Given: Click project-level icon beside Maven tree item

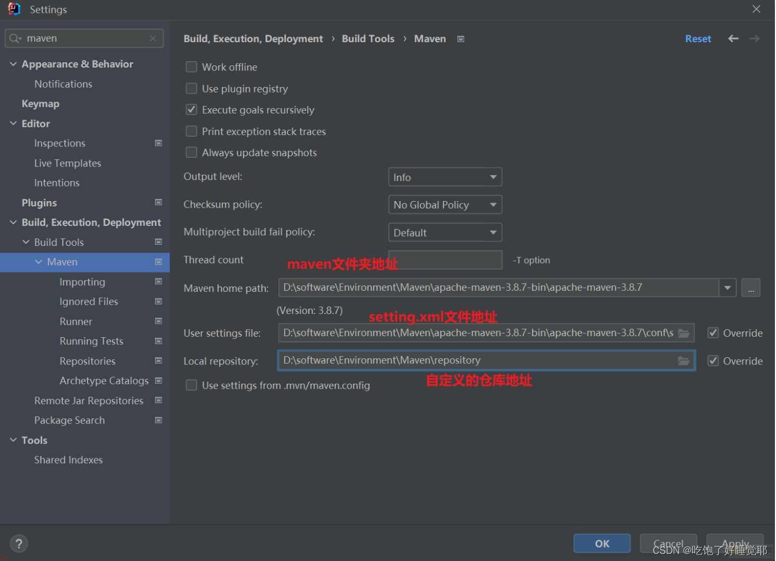Looking at the screenshot, I should (x=158, y=262).
